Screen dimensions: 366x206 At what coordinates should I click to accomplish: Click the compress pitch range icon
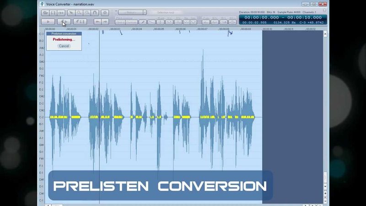[178, 22]
